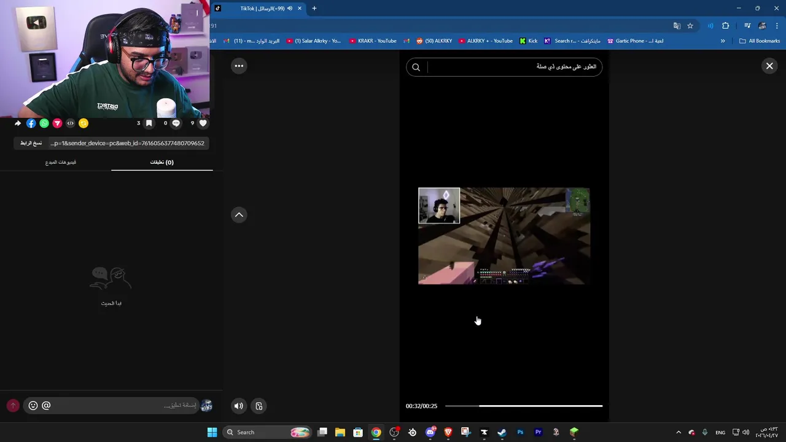
Task: Open volume control in system tray
Action: pos(745,432)
